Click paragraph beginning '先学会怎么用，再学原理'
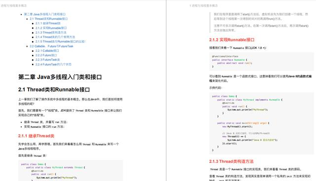Screen dimensions: 316x181 (69, 146)
